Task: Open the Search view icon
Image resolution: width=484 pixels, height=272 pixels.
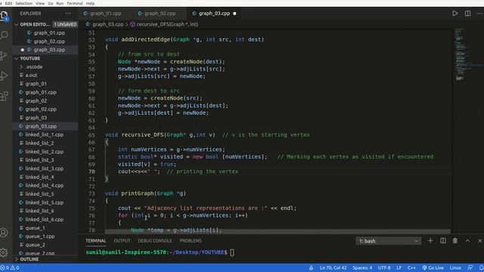Action: tap(4, 36)
